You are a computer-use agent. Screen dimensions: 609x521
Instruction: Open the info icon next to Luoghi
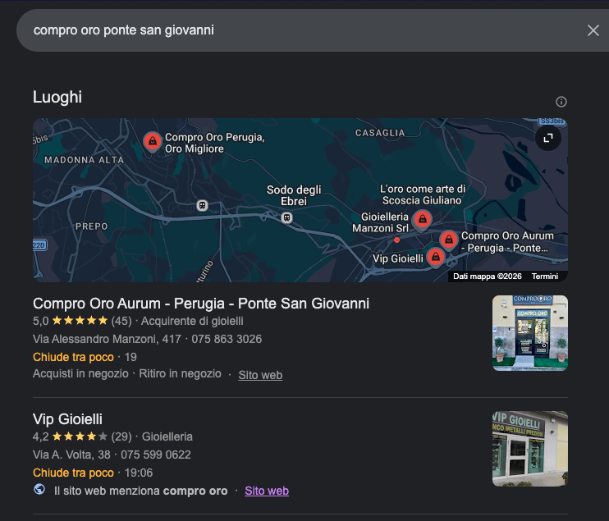[x=561, y=102]
